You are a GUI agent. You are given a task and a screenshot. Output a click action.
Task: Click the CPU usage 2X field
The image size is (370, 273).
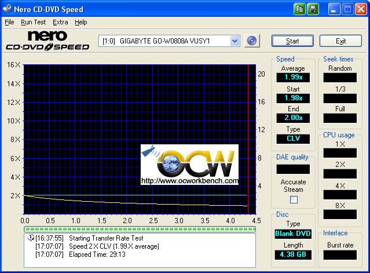click(x=340, y=174)
